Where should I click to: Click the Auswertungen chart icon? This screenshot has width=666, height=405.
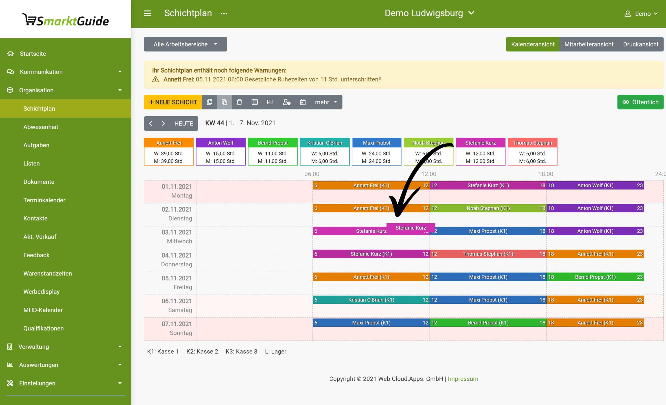coord(10,365)
